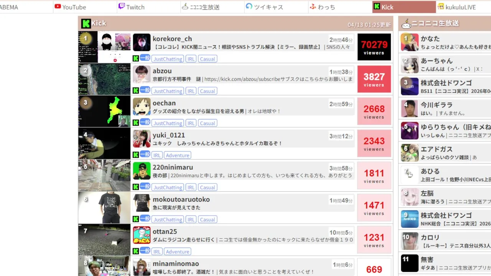The image size is (491, 276).
Task: Click the mokoutoaruotoko channel name
Action: point(181,199)
